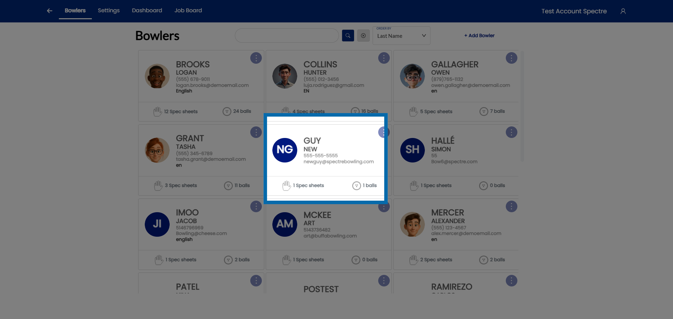Click the bowling ball icon on Gallagher's card
Viewport: 673px width, 319px height.
click(x=484, y=111)
